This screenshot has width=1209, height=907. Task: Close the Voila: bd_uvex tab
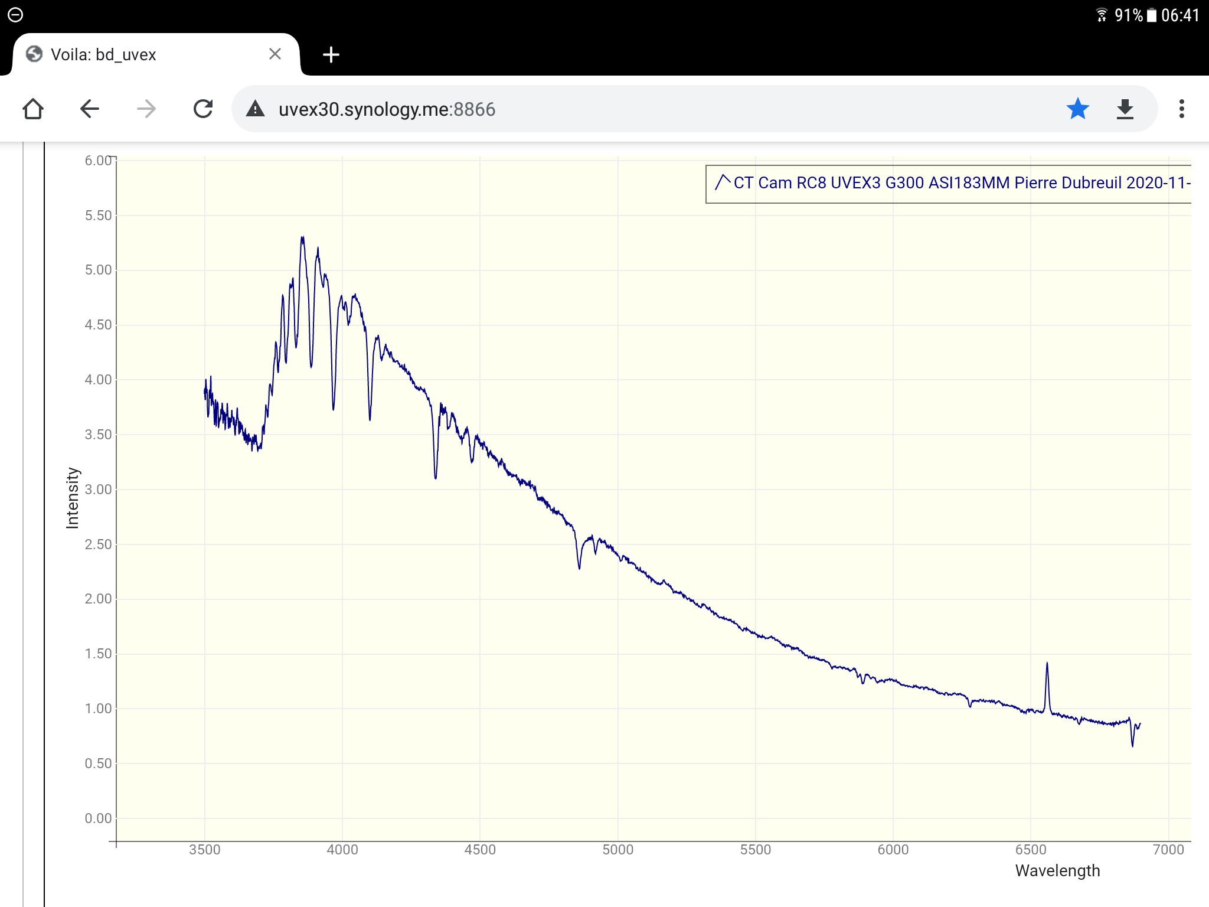click(x=275, y=54)
